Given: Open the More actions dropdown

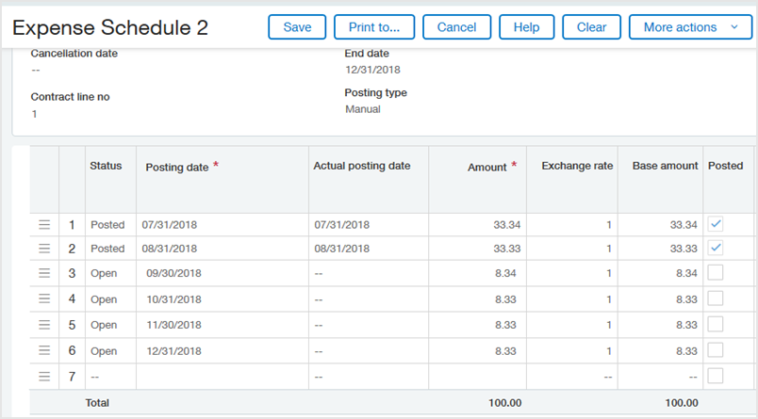Looking at the screenshot, I should (690, 27).
